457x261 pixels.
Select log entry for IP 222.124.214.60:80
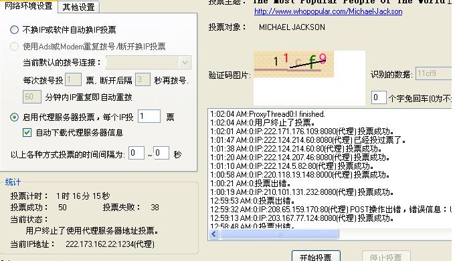pos(296,149)
